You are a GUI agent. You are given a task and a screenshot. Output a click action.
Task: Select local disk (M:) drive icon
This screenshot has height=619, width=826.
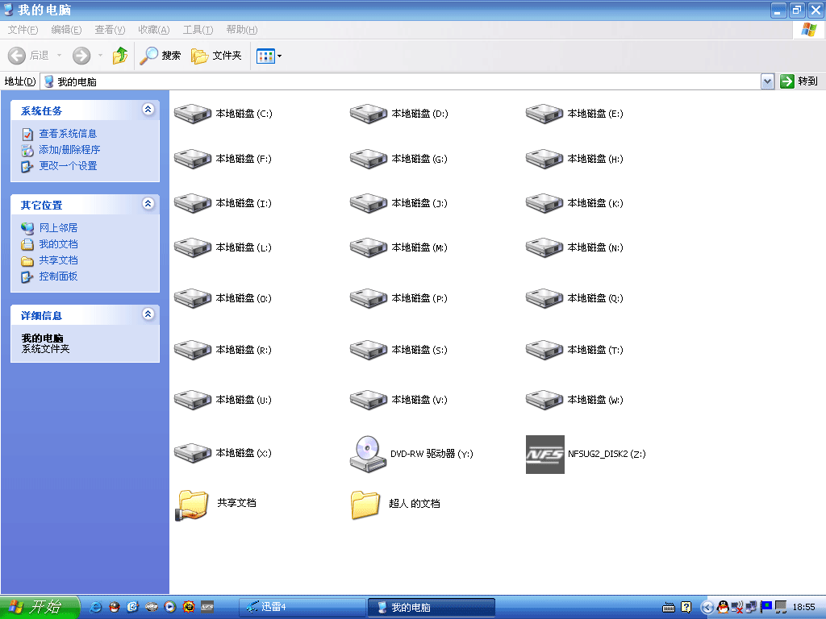tap(367, 247)
